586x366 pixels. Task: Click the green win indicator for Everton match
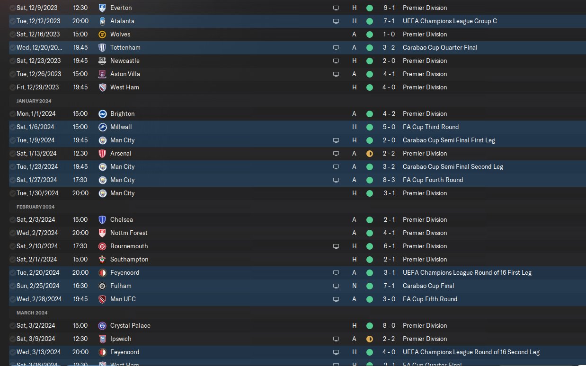tap(370, 8)
